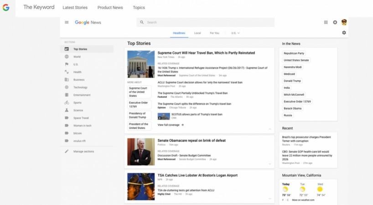Click the View full coverage link
Viewport: 373px width, 205px height.
click(x=171, y=125)
